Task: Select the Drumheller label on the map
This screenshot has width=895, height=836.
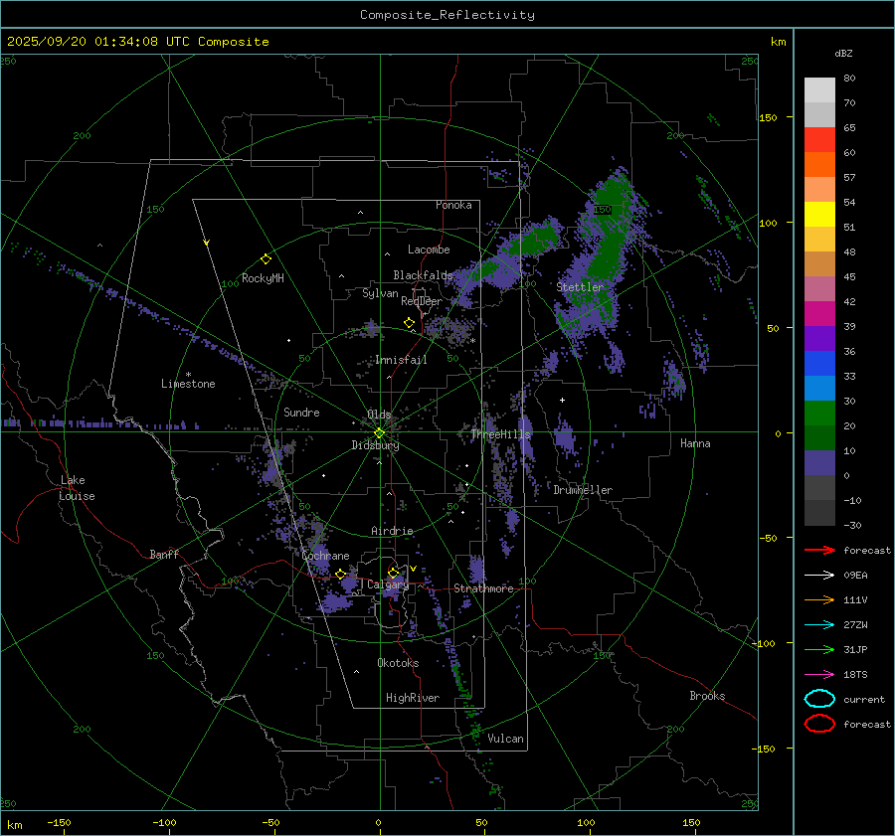Action: click(583, 490)
